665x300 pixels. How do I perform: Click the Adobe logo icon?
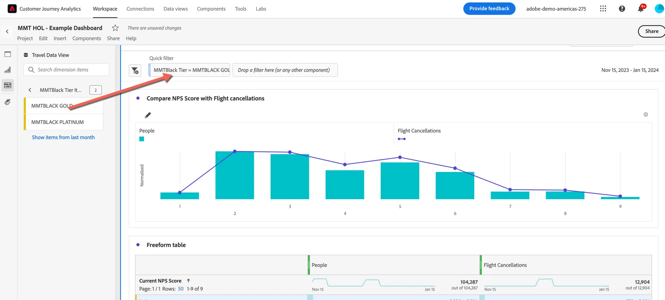pyautogui.click(x=12, y=9)
